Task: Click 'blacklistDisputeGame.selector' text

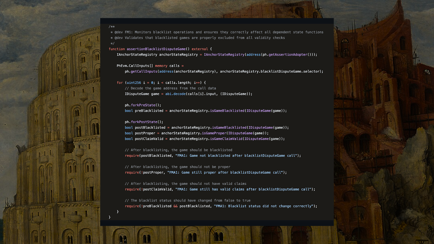Action: click(x=290, y=72)
